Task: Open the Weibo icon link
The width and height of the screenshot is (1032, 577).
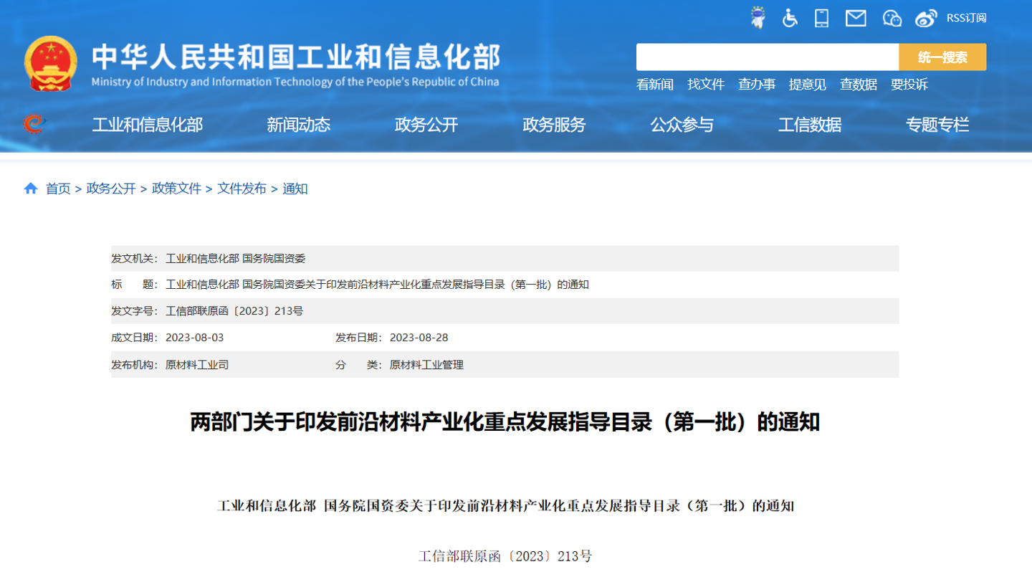Action: (x=926, y=18)
